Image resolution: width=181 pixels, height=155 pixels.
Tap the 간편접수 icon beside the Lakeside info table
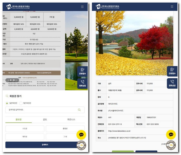click(172, 71)
